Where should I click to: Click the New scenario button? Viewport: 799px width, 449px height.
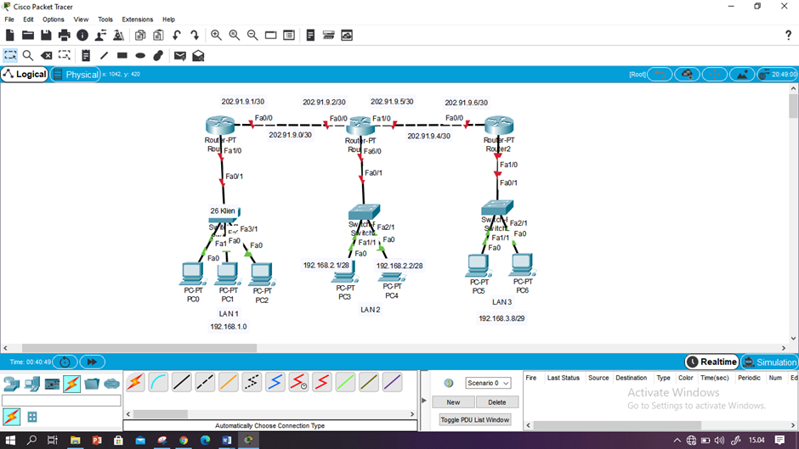pos(453,402)
